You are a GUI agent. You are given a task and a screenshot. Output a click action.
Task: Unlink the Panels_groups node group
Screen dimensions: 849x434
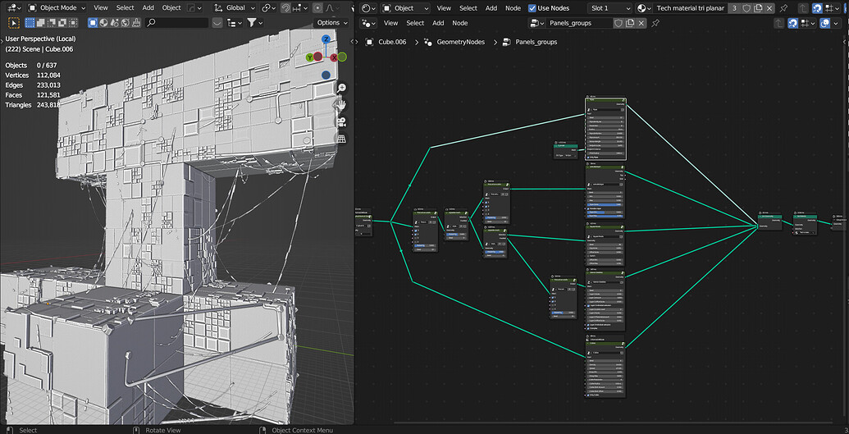tap(641, 23)
